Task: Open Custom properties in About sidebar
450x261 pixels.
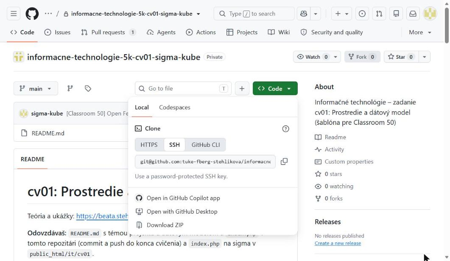Action: 344,162
